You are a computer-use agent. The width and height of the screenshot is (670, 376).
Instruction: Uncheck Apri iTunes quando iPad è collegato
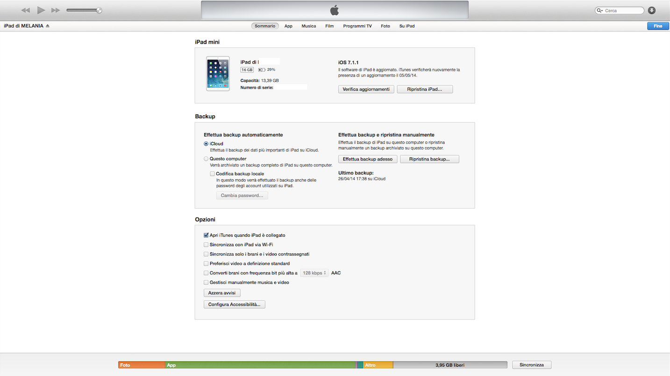click(206, 235)
